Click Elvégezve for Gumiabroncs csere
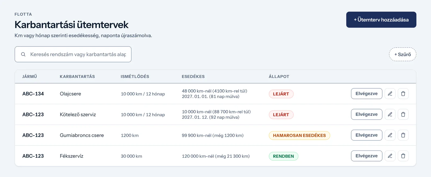The width and height of the screenshot is (431, 177). [367, 135]
